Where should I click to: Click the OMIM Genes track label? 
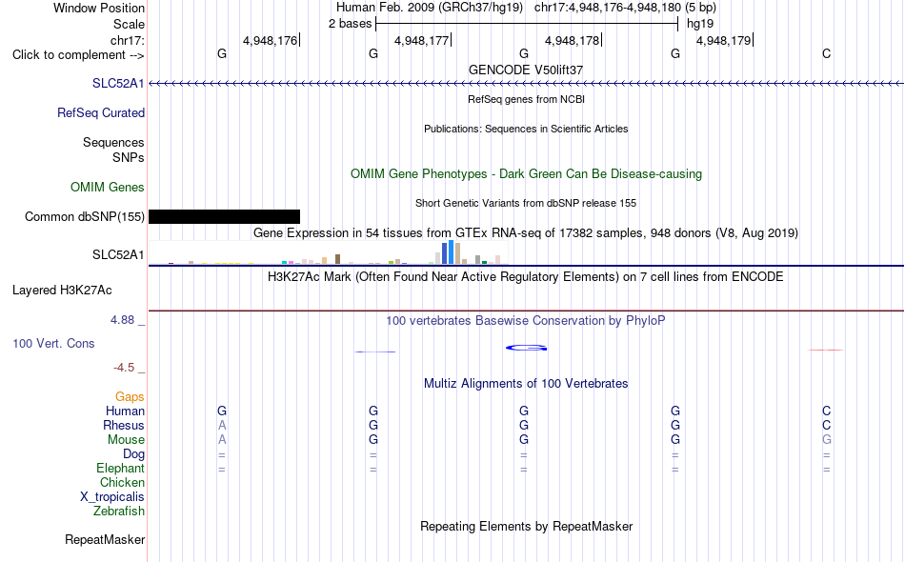coord(108,187)
